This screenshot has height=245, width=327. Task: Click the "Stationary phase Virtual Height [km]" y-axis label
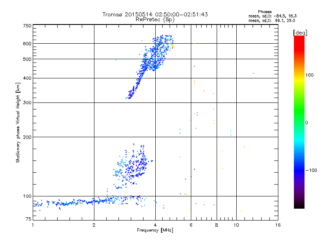point(18,122)
